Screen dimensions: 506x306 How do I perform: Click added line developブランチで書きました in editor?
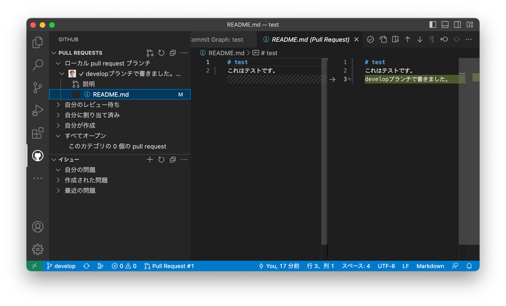point(406,79)
